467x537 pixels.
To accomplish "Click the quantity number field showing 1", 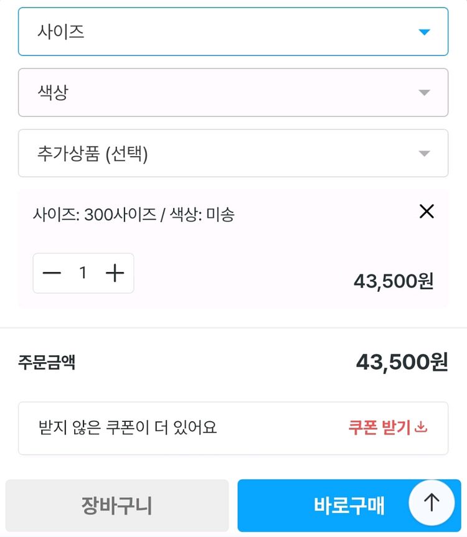I will [x=83, y=273].
